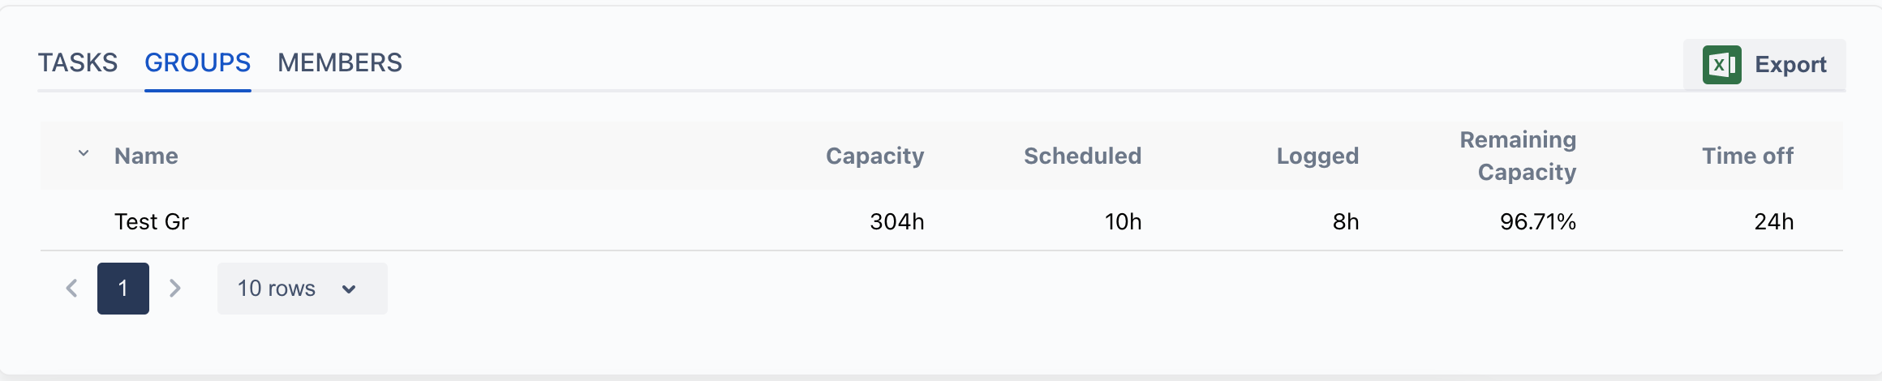Switch to the TASKS tab
This screenshot has width=1882, height=381.
click(78, 62)
